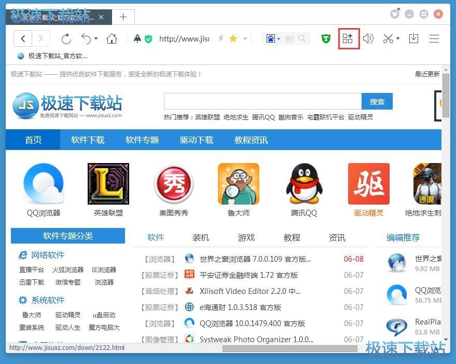Open the RealPlayer recommended app icon
This screenshot has height=364, width=456.
click(x=397, y=327)
